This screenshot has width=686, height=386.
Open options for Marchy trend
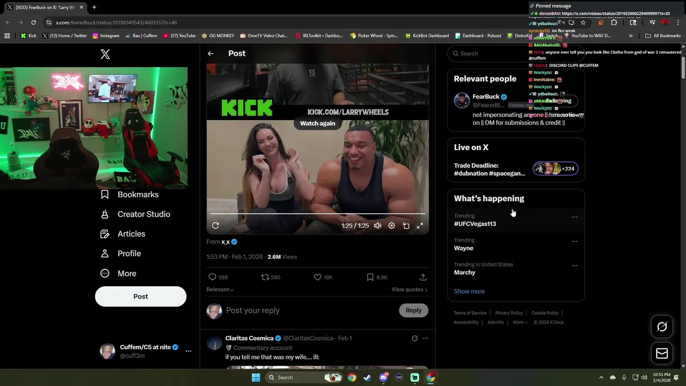point(575,265)
